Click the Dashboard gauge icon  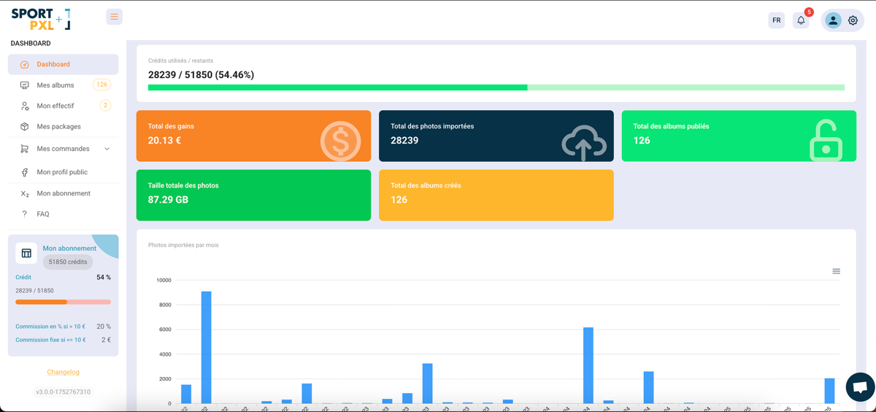[x=25, y=64]
